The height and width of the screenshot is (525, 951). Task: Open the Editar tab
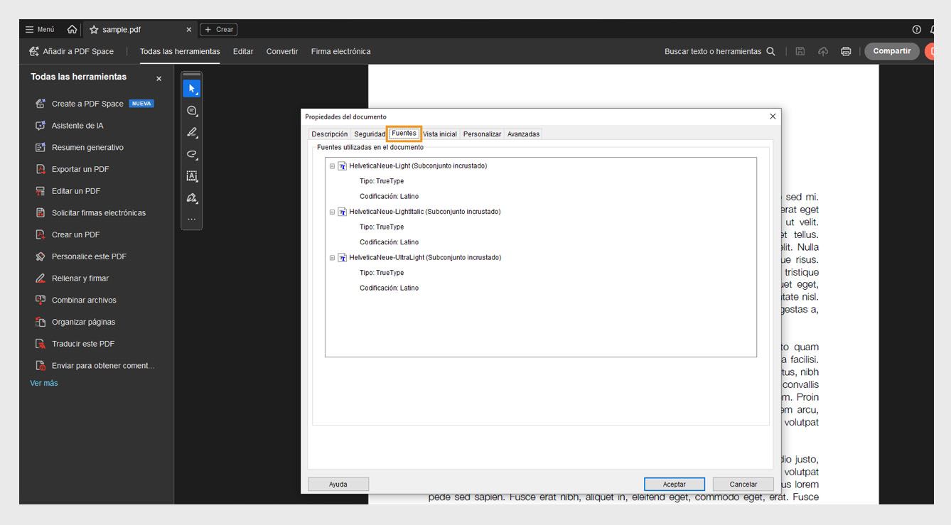243,51
